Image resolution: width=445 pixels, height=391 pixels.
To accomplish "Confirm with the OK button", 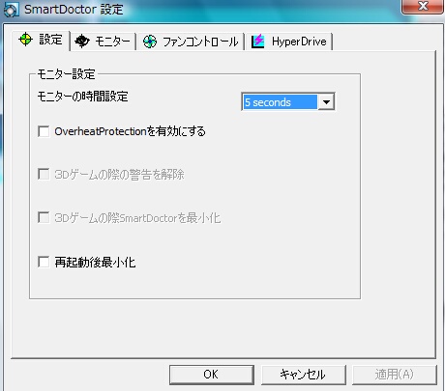I will [212, 375].
